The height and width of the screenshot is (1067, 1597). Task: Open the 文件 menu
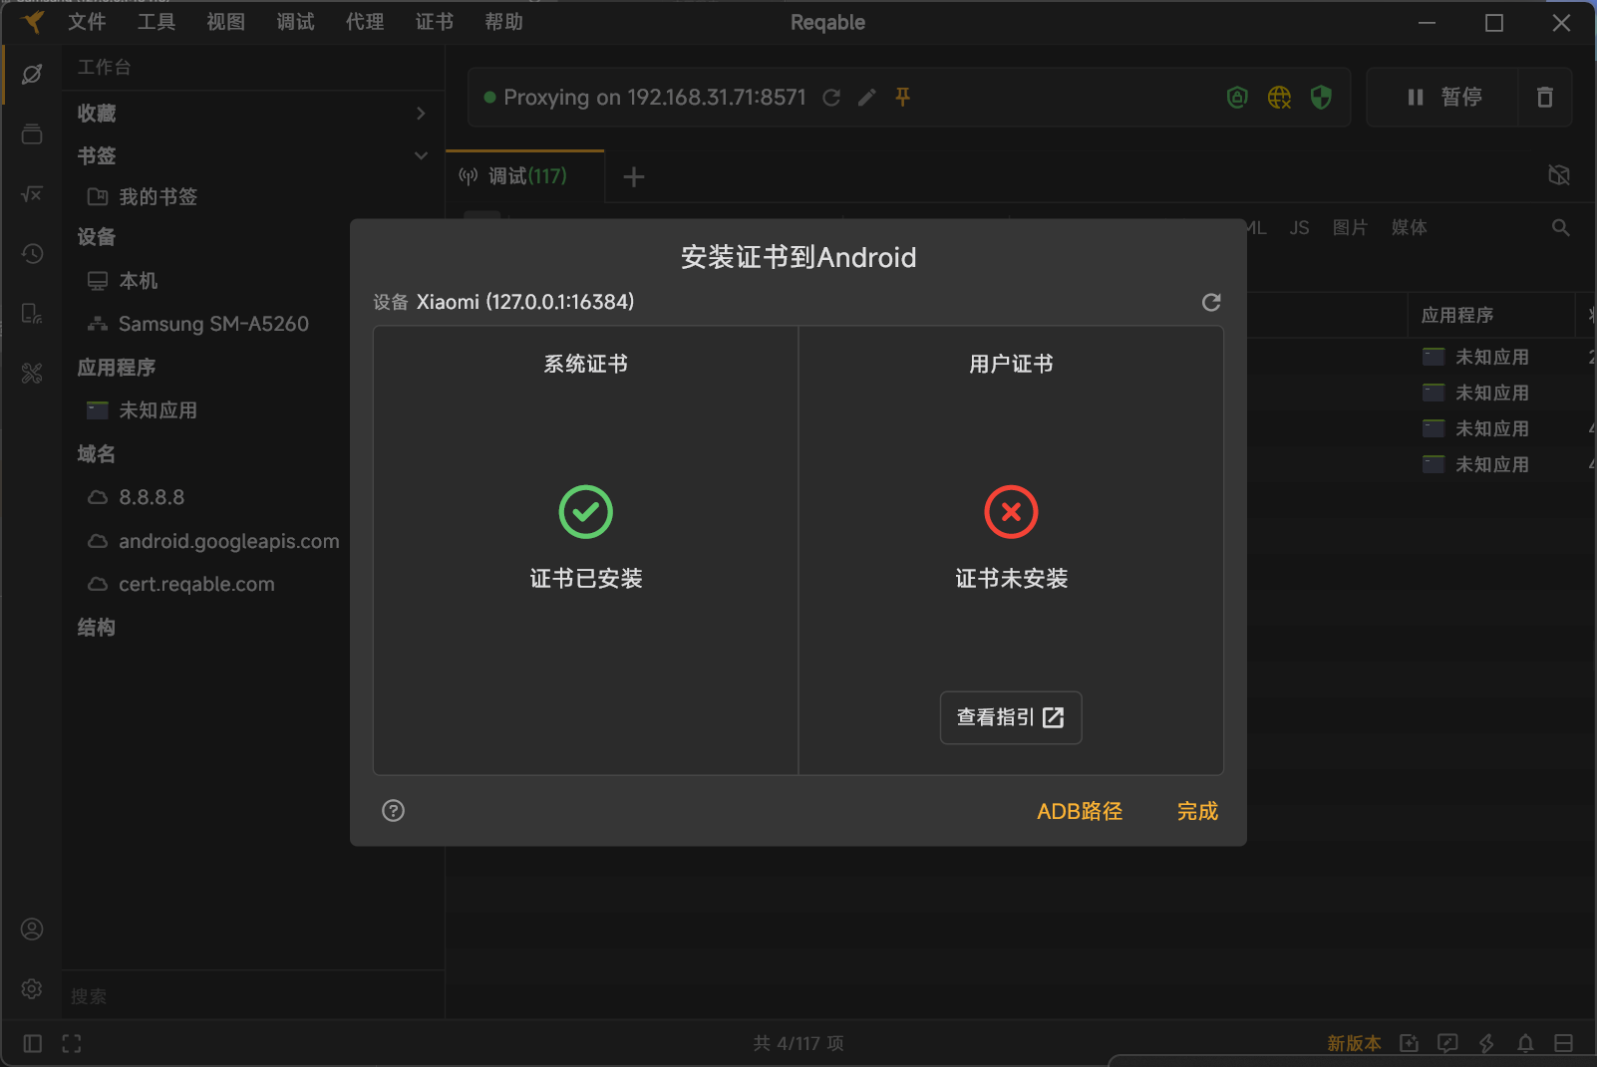pos(86,22)
